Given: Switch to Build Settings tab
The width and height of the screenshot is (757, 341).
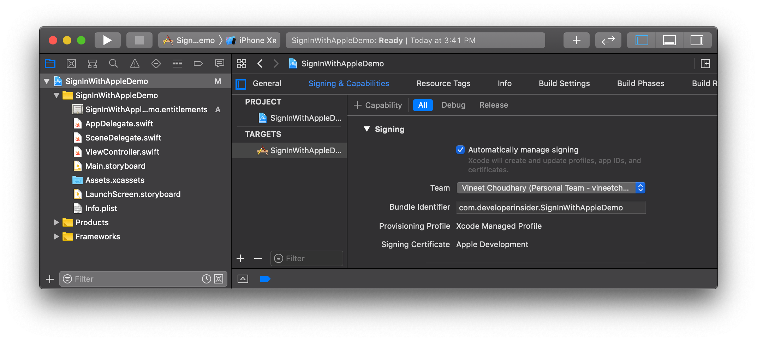Looking at the screenshot, I should coord(564,84).
